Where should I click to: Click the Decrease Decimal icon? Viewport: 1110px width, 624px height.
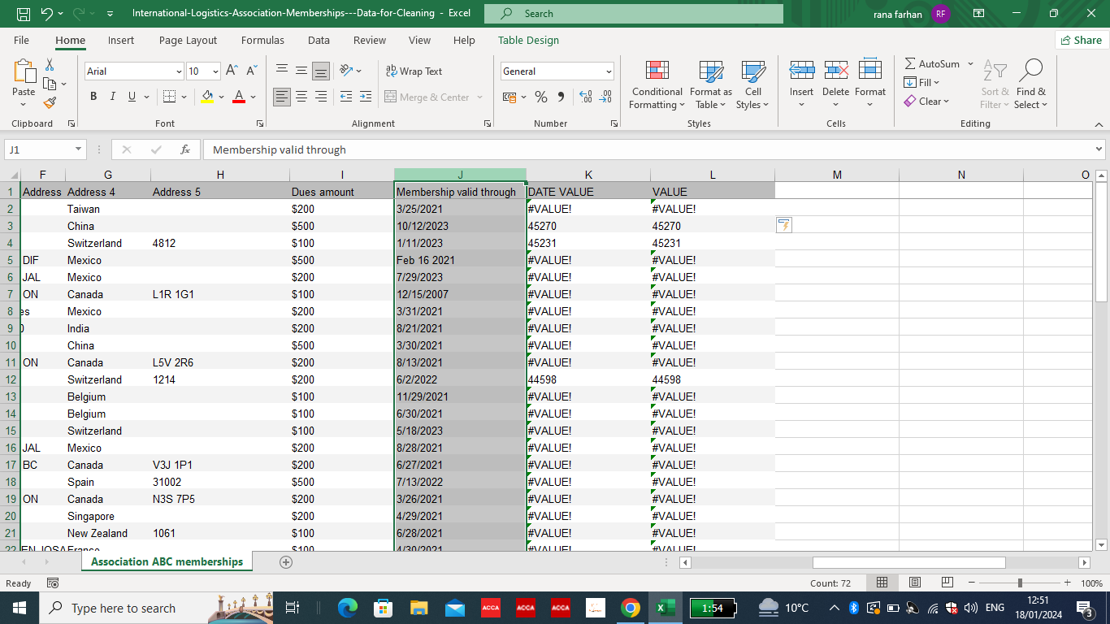605,97
